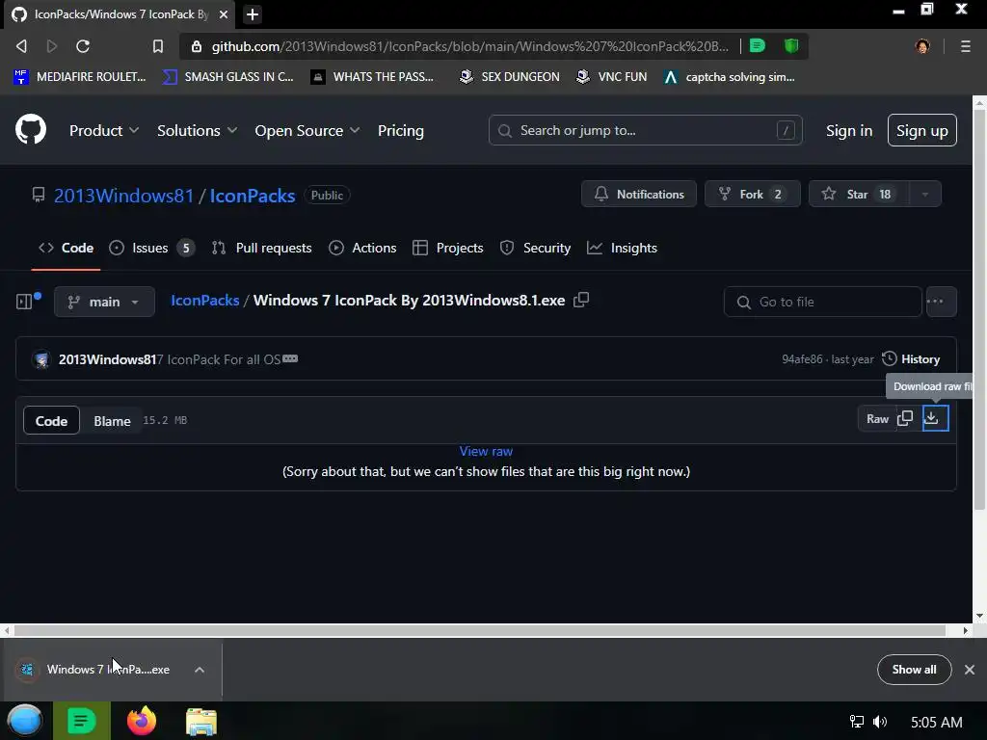Select the Code view toggle button
Viewport: 987px width, 740px height.
pyautogui.click(x=52, y=421)
